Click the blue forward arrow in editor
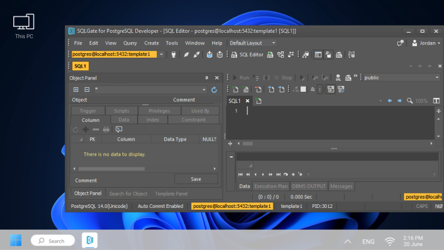The height and width of the screenshot is (250, 444). 399,100
